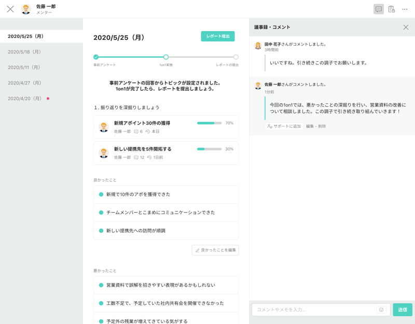
Task: Click the 送信 send button
Action: (402, 309)
